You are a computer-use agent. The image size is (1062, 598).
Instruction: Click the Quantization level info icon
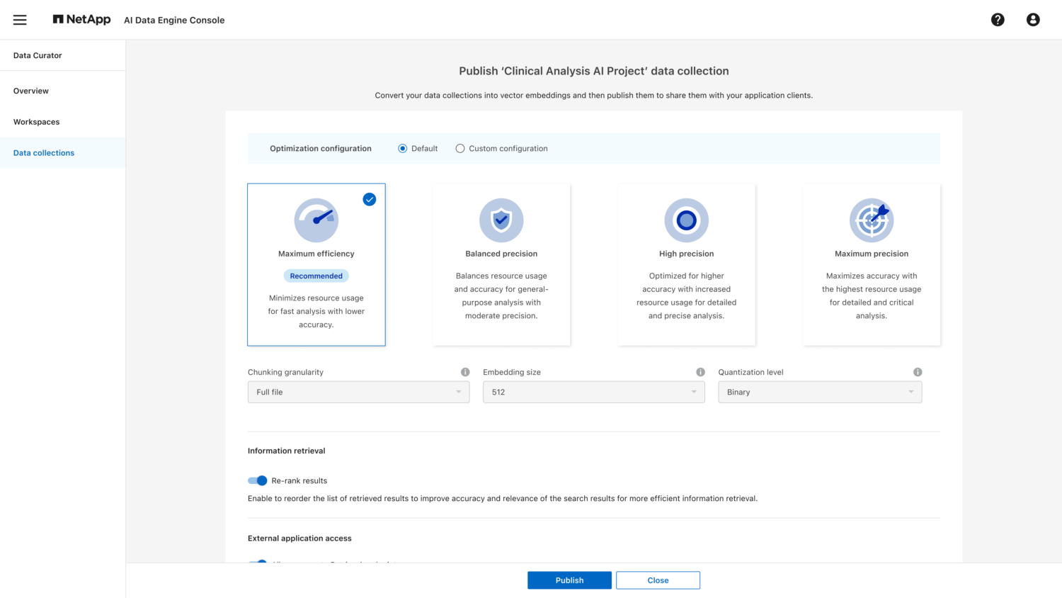(918, 372)
